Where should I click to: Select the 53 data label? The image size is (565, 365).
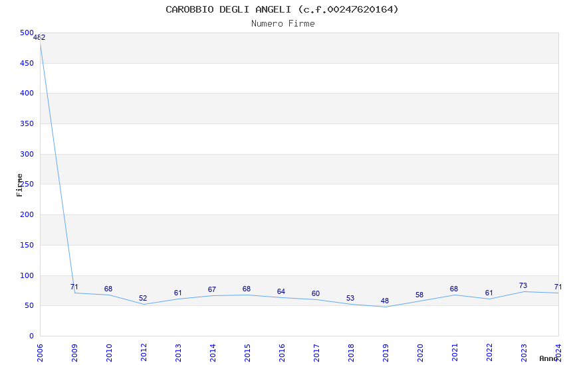350,298
